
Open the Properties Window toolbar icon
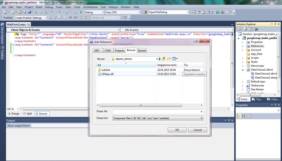pos(198,12)
